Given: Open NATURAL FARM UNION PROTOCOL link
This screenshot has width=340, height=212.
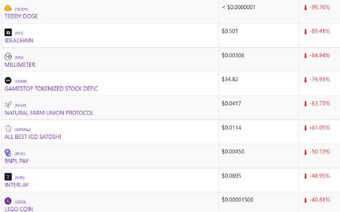Looking at the screenshot, I should click(x=49, y=113).
